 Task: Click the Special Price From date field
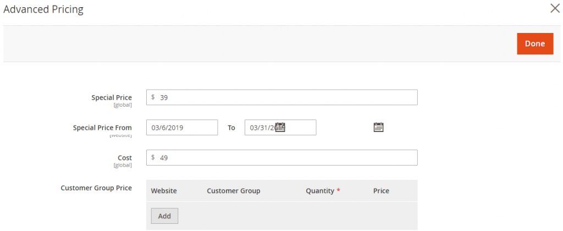point(182,128)
